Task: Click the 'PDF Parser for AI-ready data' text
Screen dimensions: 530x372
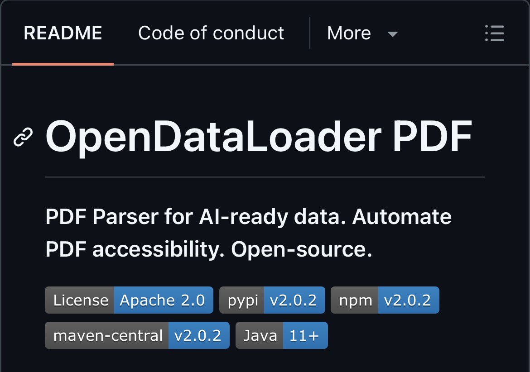Action: [196, 216]
